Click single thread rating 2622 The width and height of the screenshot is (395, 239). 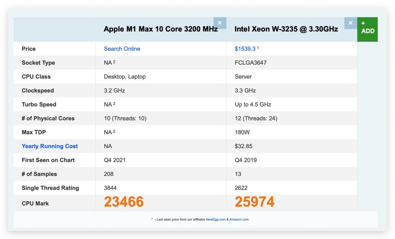click(x=241, y=188)
